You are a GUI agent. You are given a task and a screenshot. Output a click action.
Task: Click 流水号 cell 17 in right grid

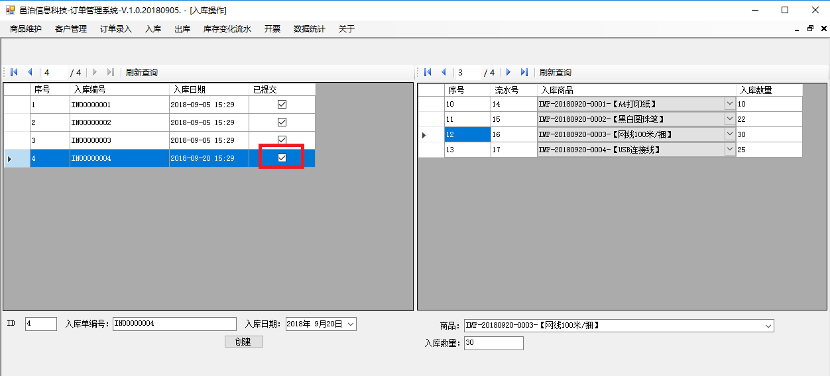click(514, 150)
